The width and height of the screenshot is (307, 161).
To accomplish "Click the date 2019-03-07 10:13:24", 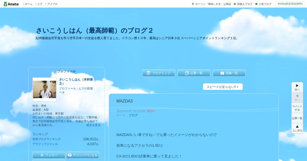I will (x=130, y=111).
